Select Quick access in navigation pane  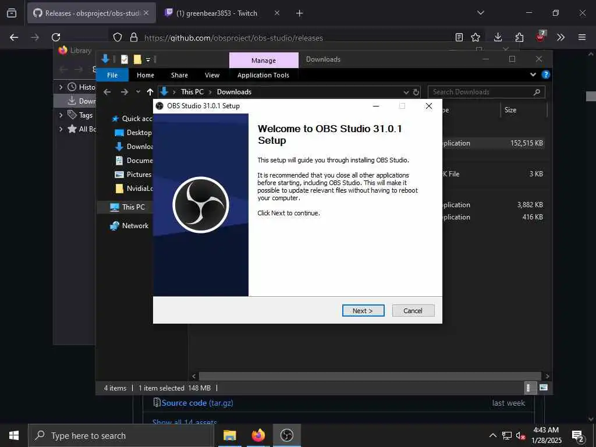(132, 119)
